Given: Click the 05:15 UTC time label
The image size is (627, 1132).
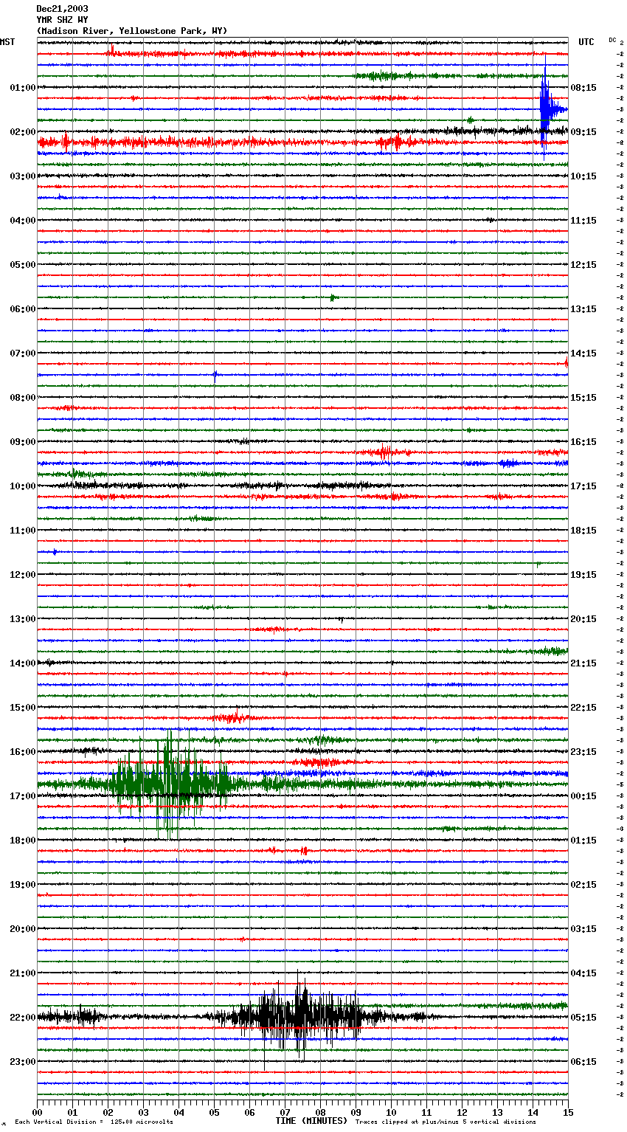Looking at the screenshot, I should coord(583,1018).
